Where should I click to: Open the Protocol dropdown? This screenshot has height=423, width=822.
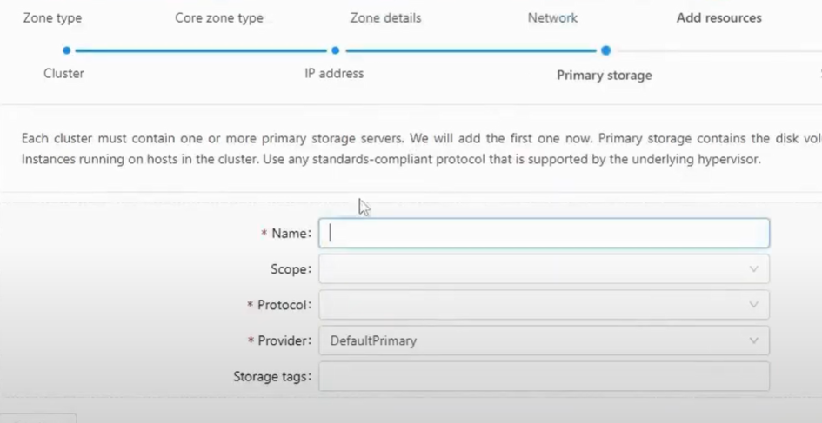544,305
